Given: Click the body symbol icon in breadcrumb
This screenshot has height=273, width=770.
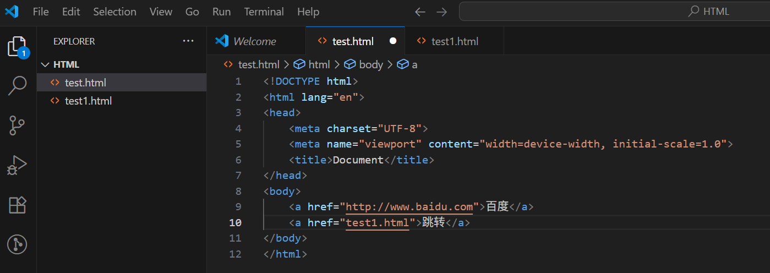Looking at the screenshot, I should tap(350, 64).
